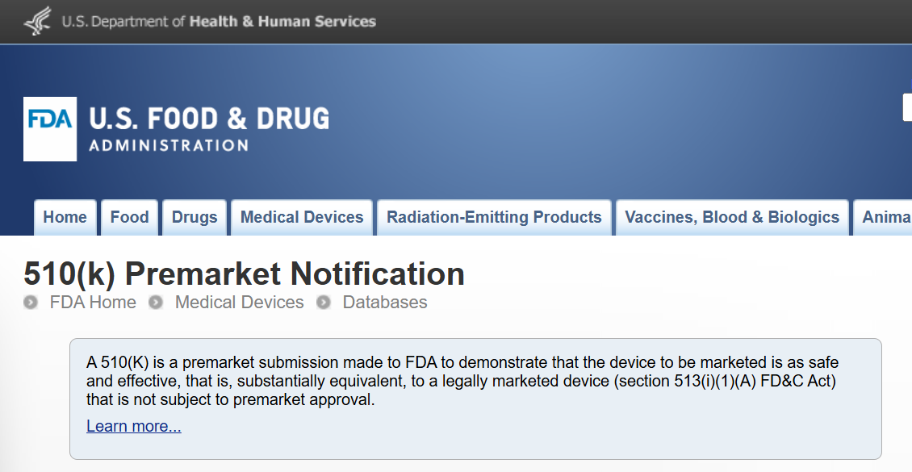912x472 pixels.
Task: Open the Home navigation tab
Action: tap(65, 217)
